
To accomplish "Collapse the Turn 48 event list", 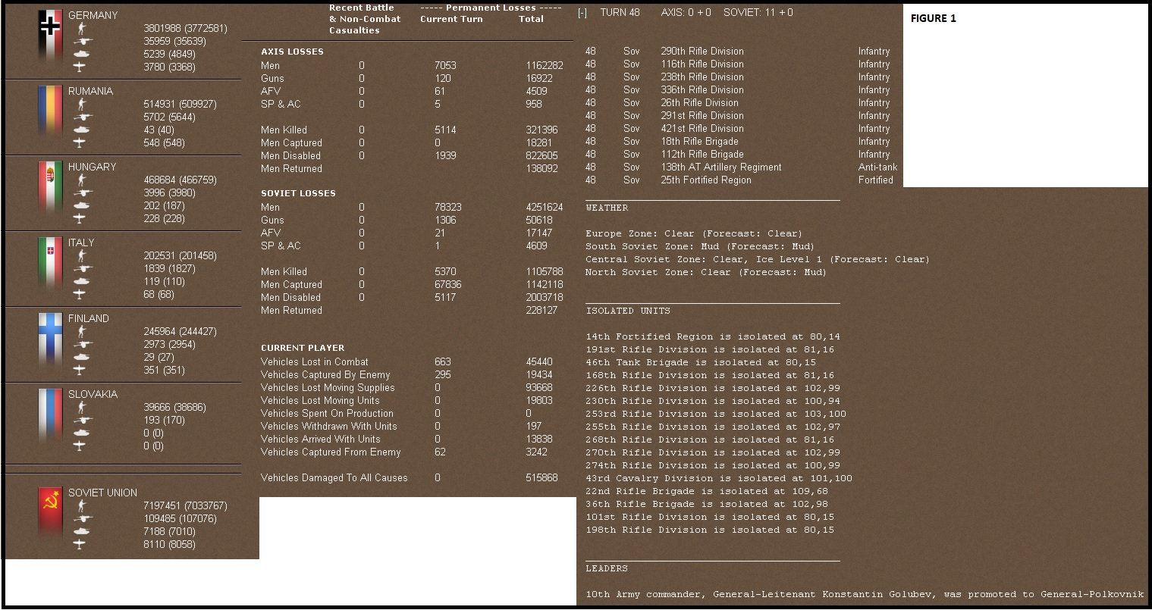I will click(582, 13).
